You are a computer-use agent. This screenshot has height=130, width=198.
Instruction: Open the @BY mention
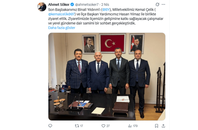click(106, 10)
